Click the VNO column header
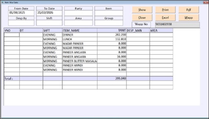 [12, 31]
